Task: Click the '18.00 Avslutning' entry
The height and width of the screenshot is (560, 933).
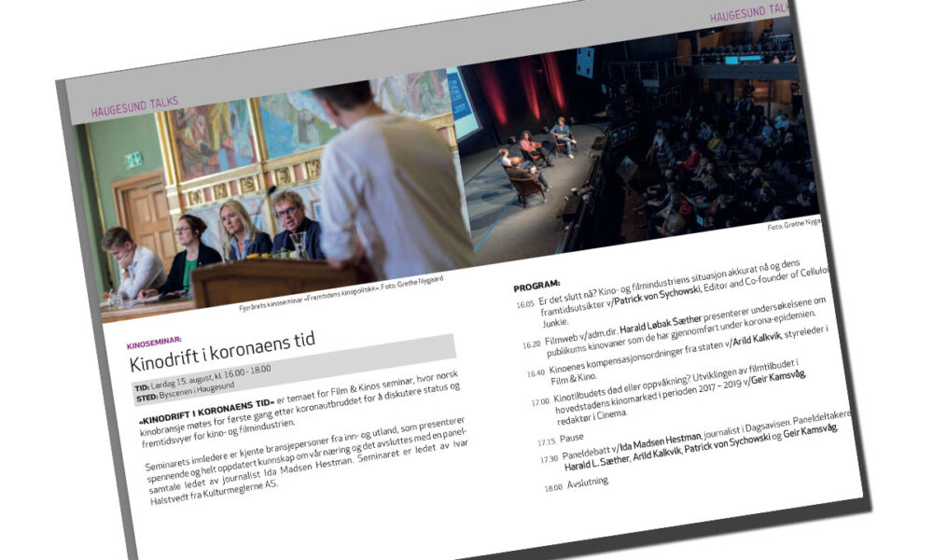Action: click(x=576, y=484)
